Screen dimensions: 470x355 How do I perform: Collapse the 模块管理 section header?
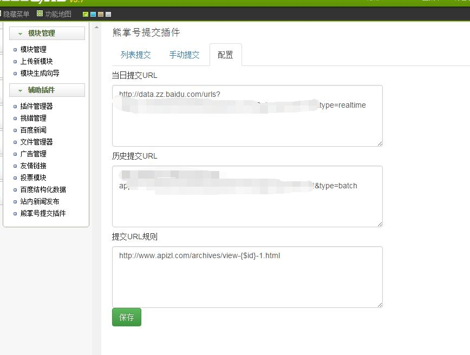click(x=47, y=32)
